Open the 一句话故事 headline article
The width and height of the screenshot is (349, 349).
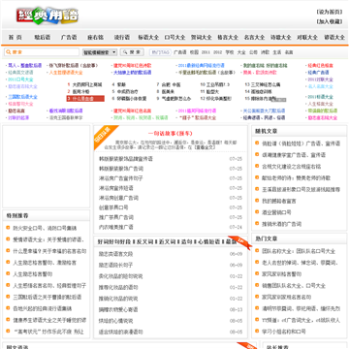pyautogui.click(x=171, y=133)
